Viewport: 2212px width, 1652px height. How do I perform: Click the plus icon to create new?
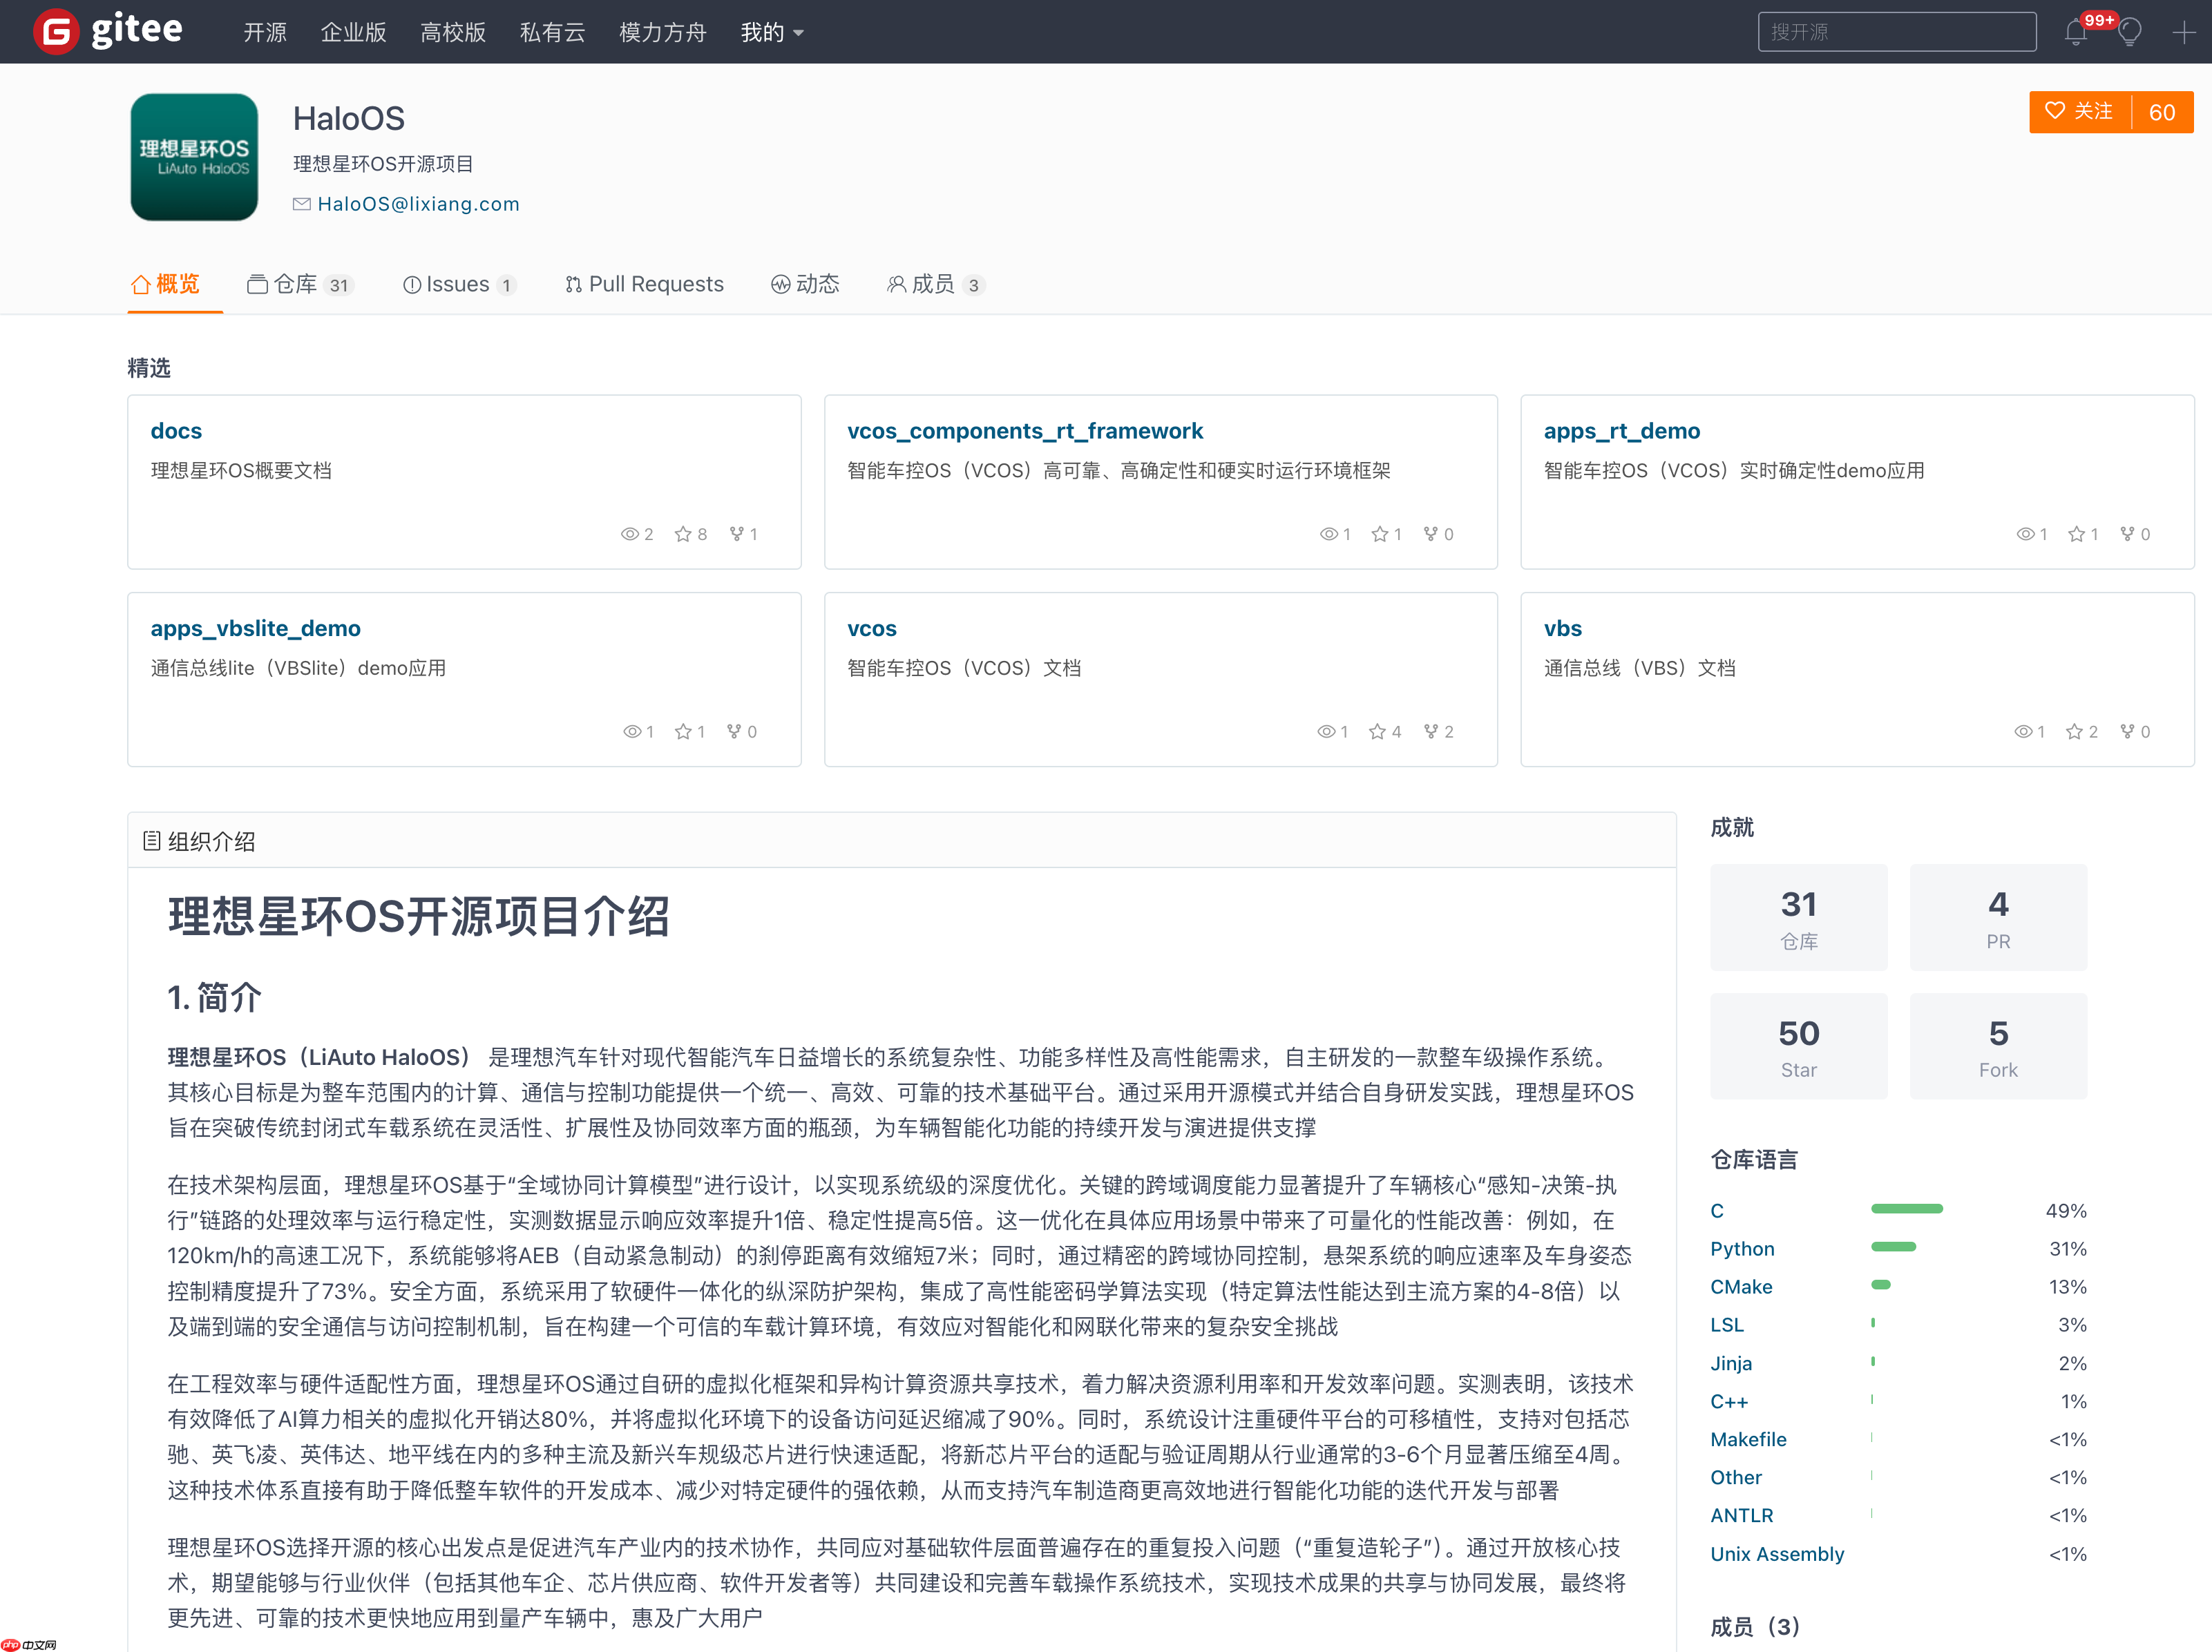(2184, 33)
